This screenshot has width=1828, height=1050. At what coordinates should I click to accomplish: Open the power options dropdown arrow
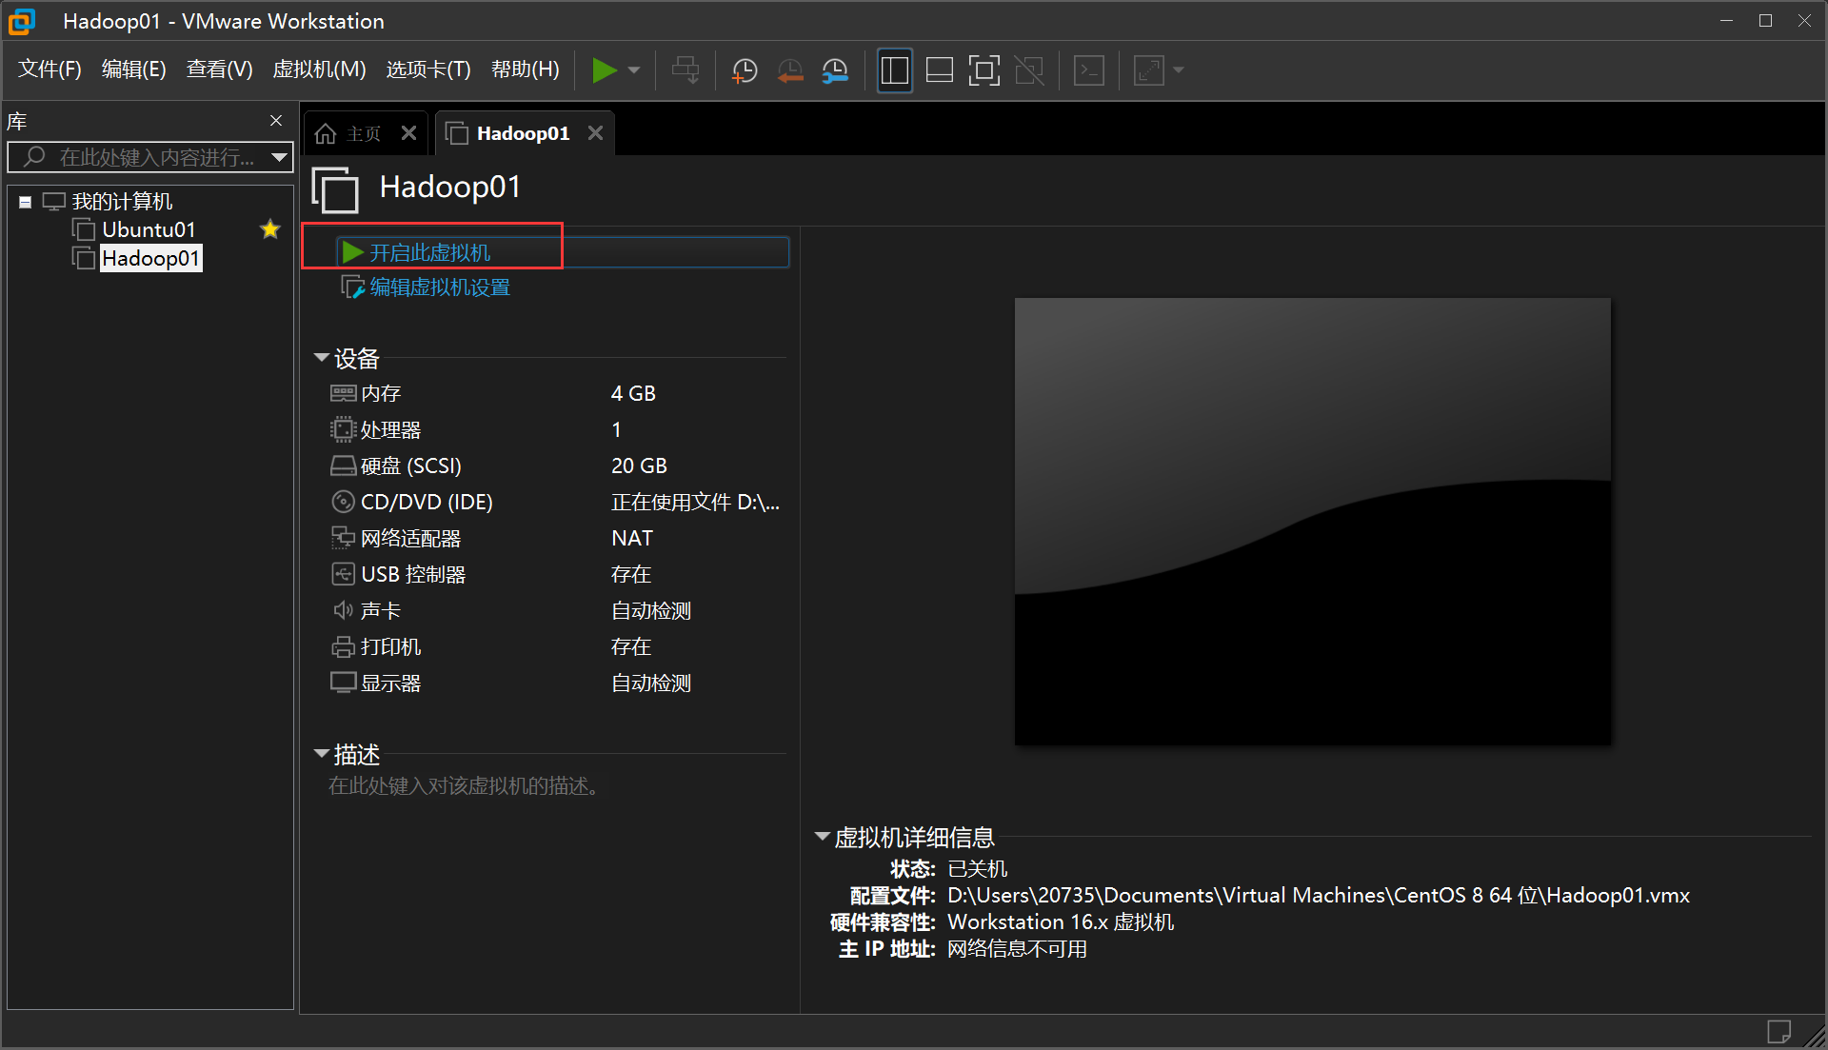tap(634, 70)
